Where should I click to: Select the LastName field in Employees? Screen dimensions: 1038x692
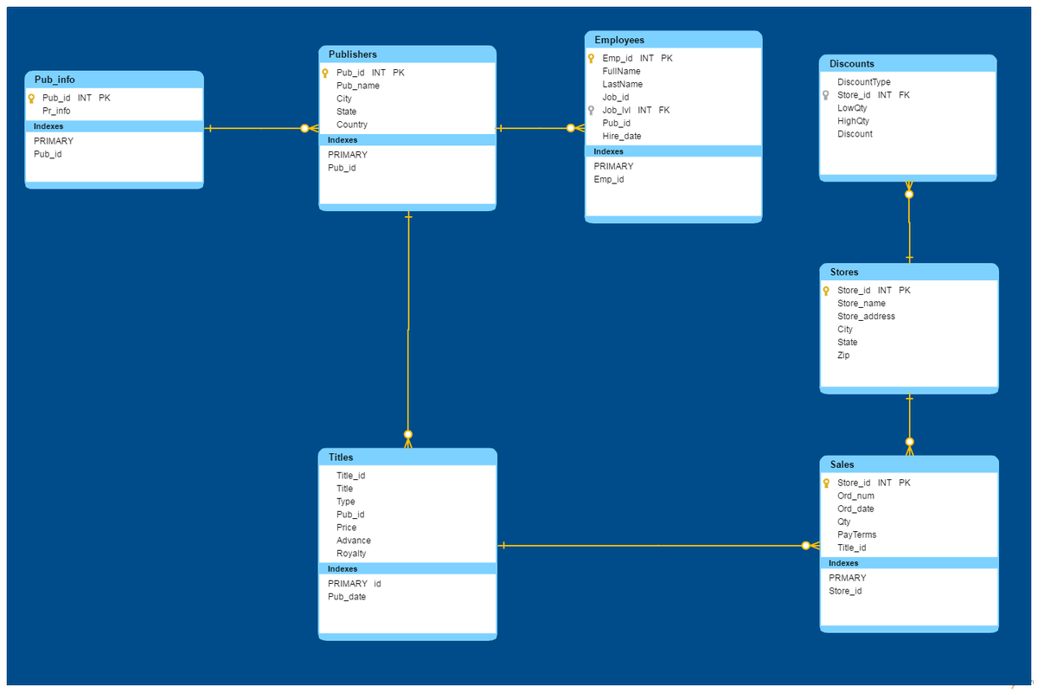pyautogui.click(x=623, y=85)
